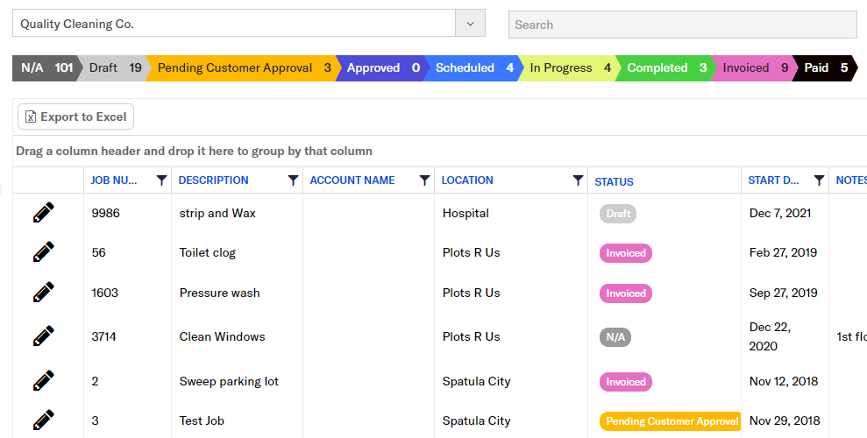Click the 'Clean Windows' description

223,336
